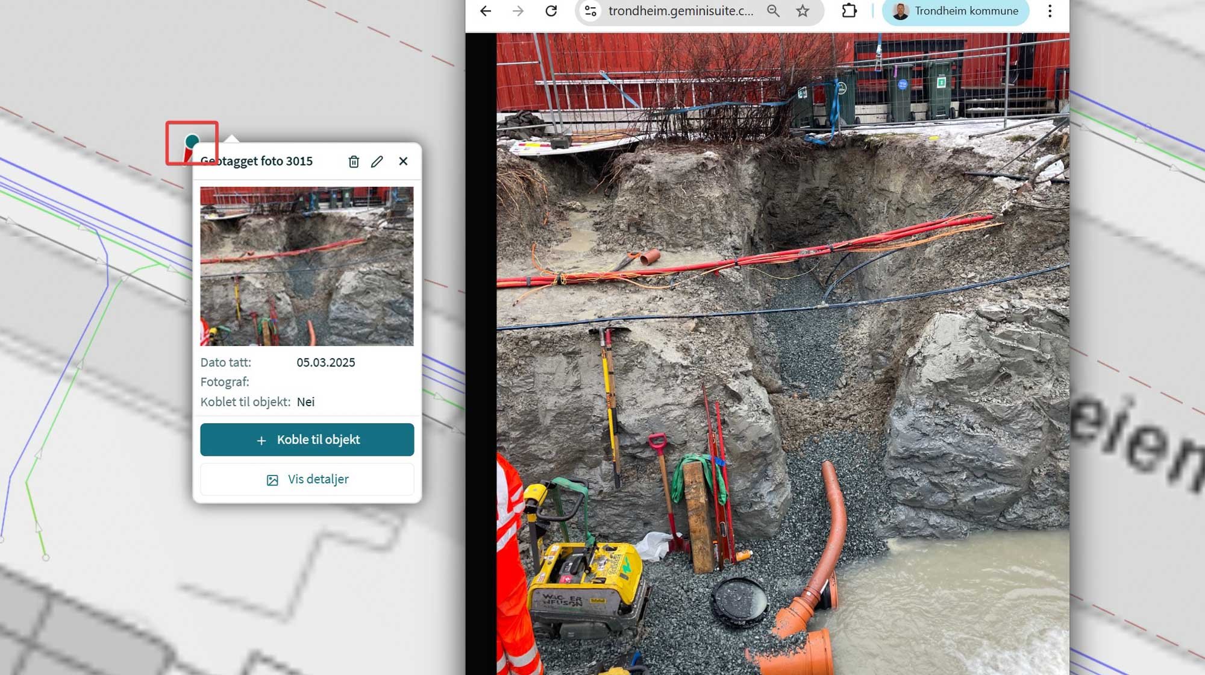Click the trondheim.geminisuite address bar

point(681,11)
